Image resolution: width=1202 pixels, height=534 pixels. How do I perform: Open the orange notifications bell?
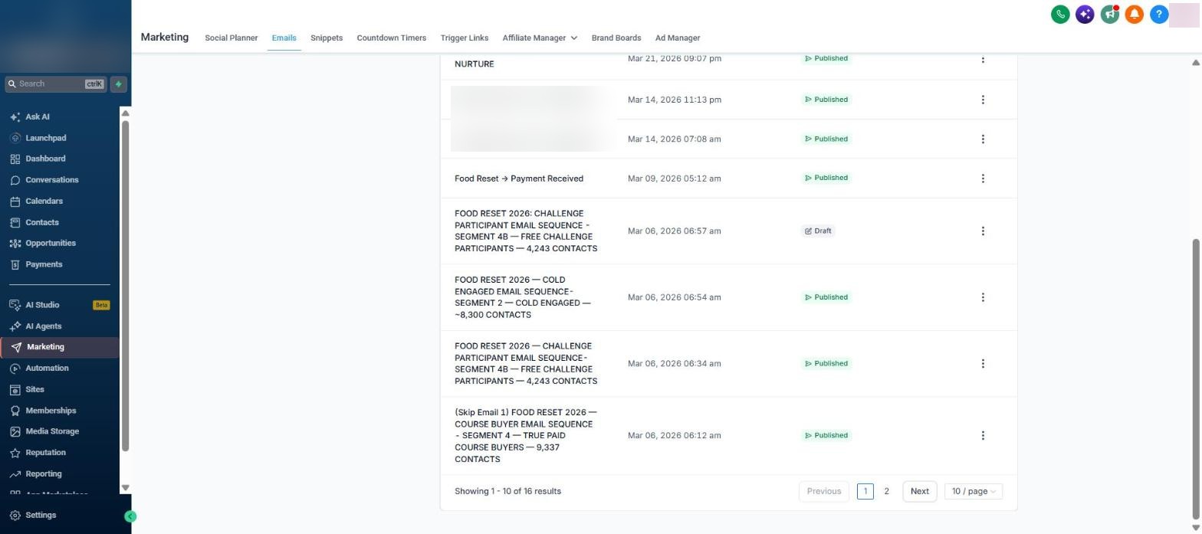pyautogui.click(x=1135, y=14)
